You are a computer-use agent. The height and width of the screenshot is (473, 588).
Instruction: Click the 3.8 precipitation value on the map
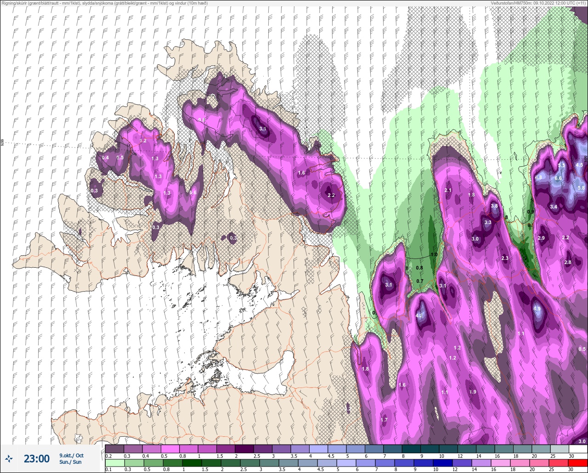coord(494,206)
